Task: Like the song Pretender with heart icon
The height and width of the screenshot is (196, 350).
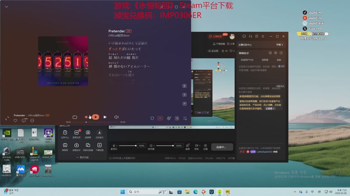Action: 15,121
